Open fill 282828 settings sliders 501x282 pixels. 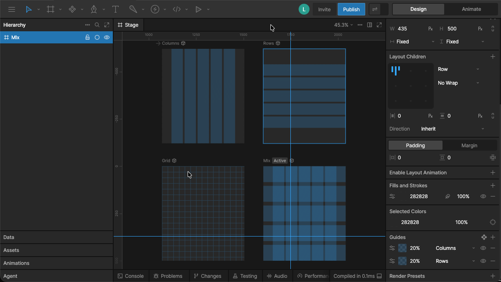point(392,196)
